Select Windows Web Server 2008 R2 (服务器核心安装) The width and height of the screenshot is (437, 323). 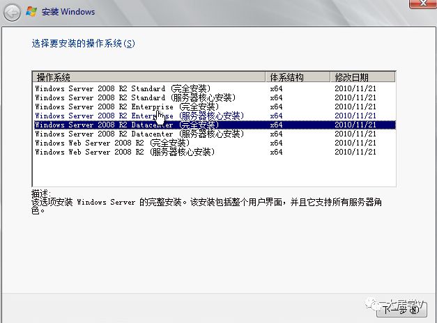(214, 152)
